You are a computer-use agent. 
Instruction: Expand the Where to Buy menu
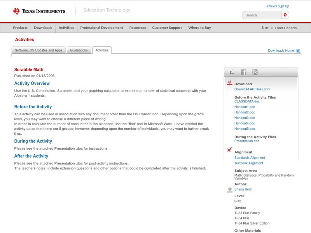tap(199, 28)
